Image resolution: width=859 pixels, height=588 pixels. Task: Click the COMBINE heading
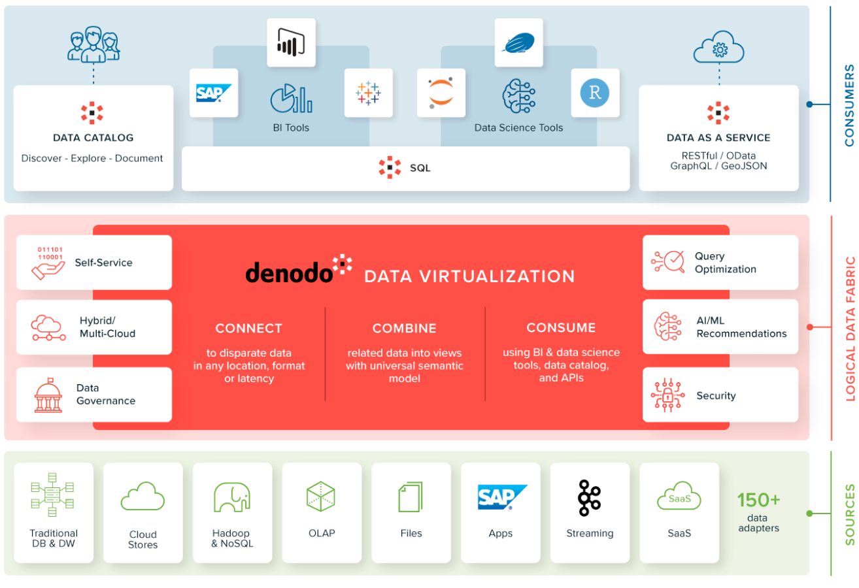pyautogui.click(x=405, y=329)
